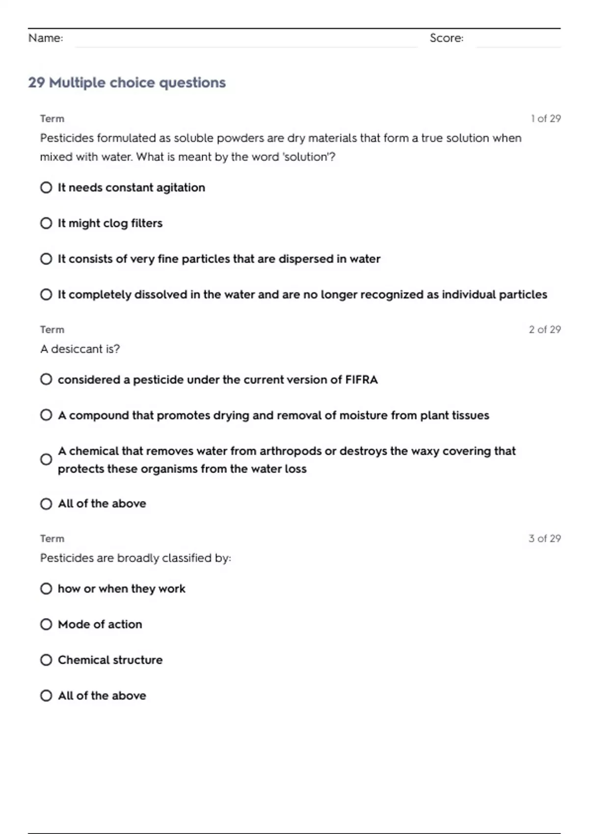This screenshot has width=589, height=834.
Task: Click the 'A desiccant is?' question text
Action: pyautogui.click(x=80, y=349)
